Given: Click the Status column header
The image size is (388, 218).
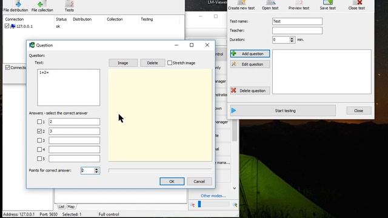Looking at the screenshot, I should click(61, 19).
